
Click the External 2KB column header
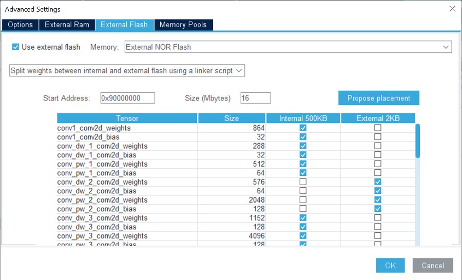coord(378,118)
